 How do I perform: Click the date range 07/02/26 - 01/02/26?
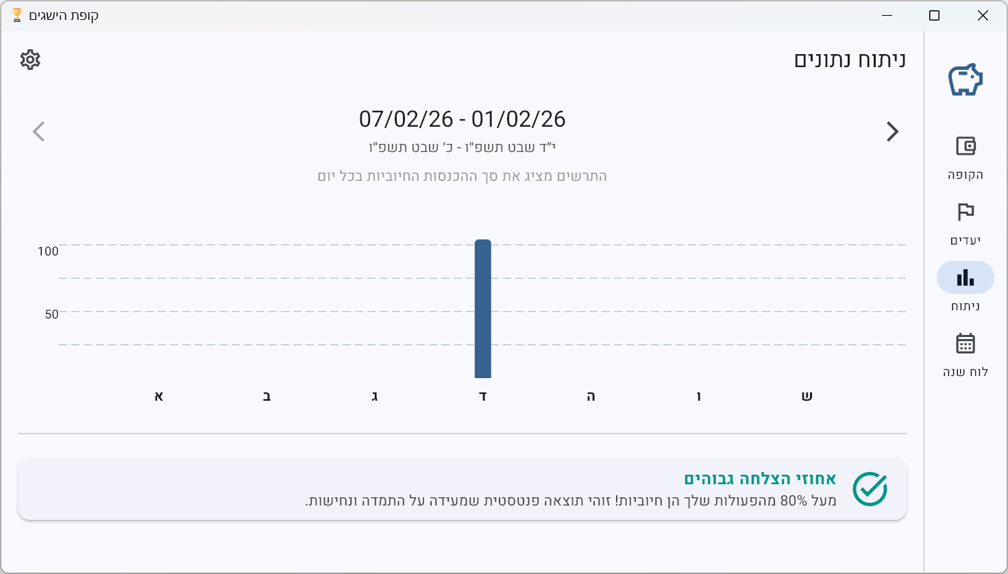click(x=463, y=119)
